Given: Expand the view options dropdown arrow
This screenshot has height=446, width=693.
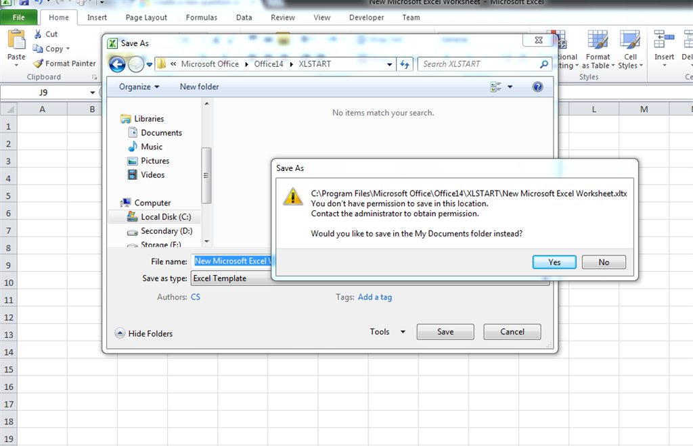Looking at the screenshot, I should (510, 87).
